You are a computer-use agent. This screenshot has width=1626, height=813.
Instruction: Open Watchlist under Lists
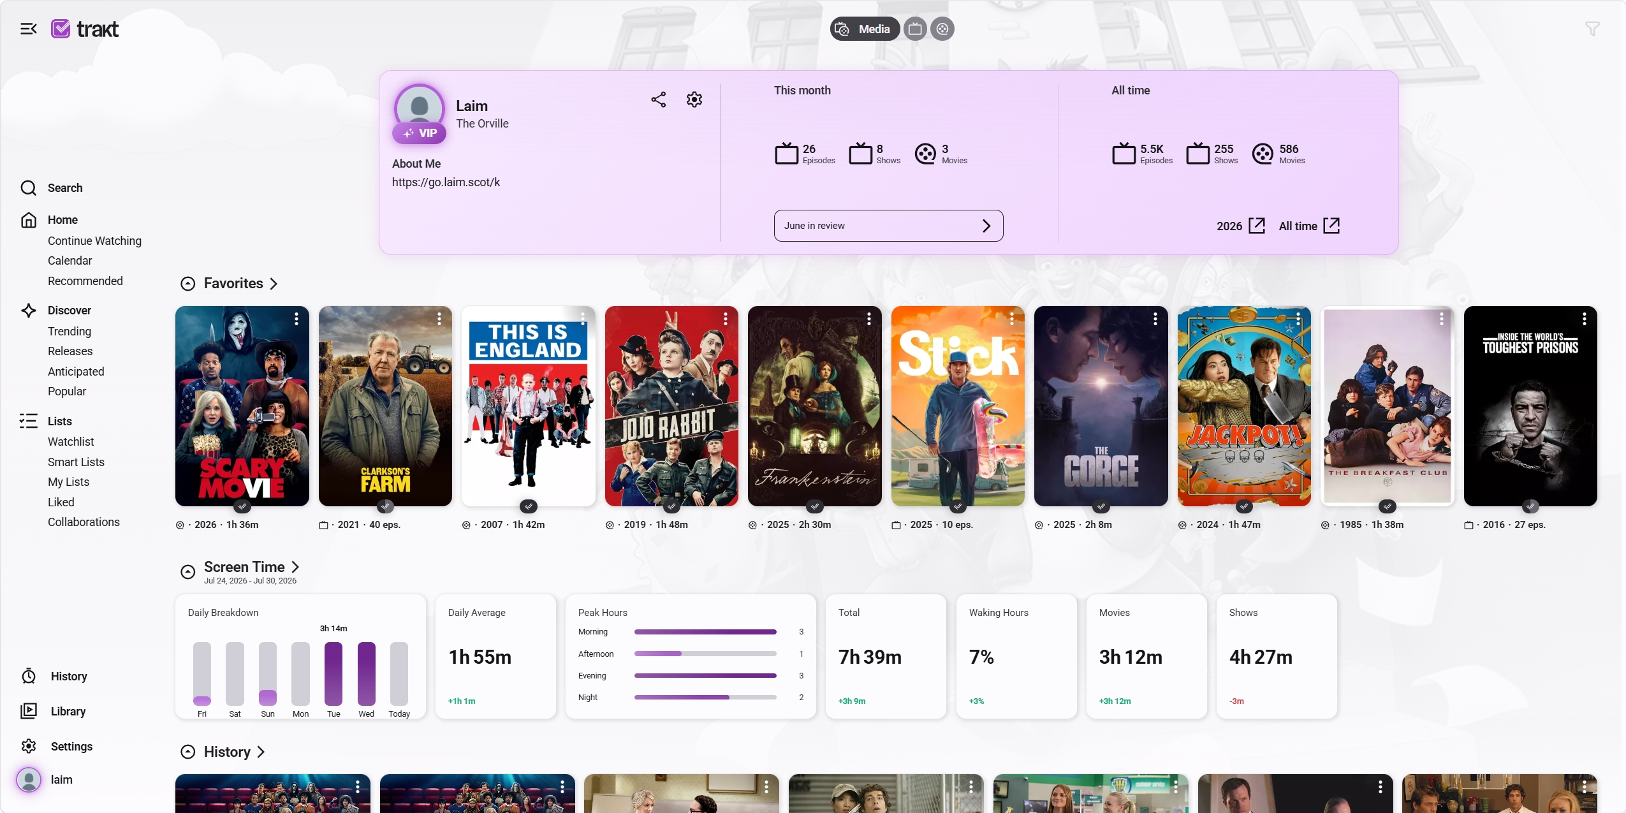pos(71,442)
